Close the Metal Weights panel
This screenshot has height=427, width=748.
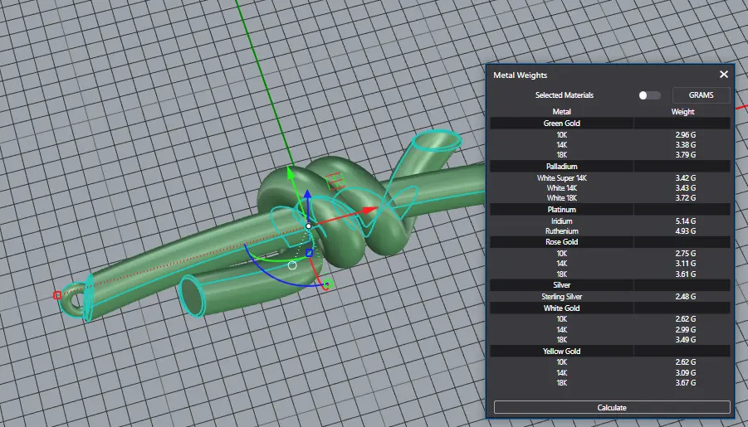pyautogui.click(x=724, y=75)
